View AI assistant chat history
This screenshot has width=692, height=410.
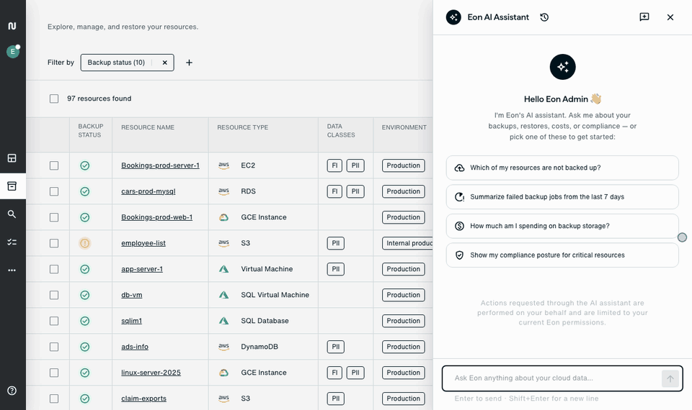[544, 17]
